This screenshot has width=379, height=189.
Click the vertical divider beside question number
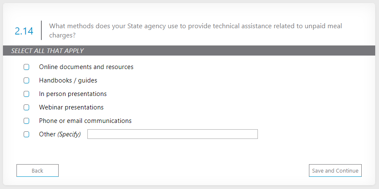[x=41, y=30]
